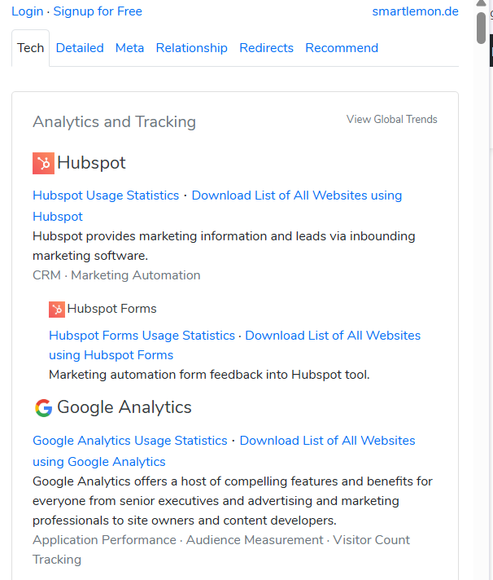Viewport: 493px width, 580px height.
Task: Click 'Google Analytics offers a host' description
Action: [233, 501]
